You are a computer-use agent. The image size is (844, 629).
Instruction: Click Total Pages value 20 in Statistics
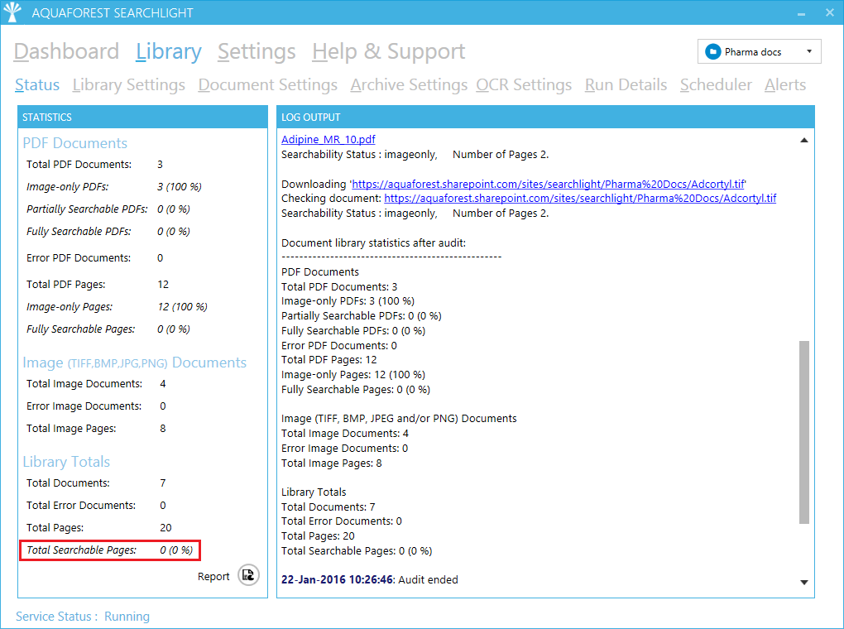165,528
